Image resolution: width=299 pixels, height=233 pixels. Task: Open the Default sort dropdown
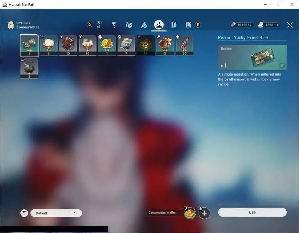point(51,213)
